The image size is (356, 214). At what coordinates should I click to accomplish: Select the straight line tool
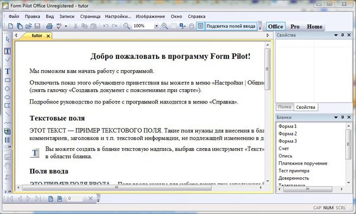click(8, 114)
